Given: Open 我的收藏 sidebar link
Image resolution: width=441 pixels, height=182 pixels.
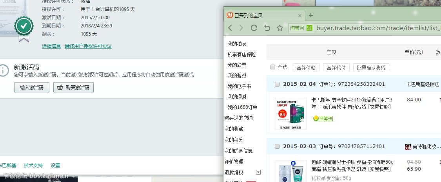Looking at the screenshot, I should [x=234, y=129].
